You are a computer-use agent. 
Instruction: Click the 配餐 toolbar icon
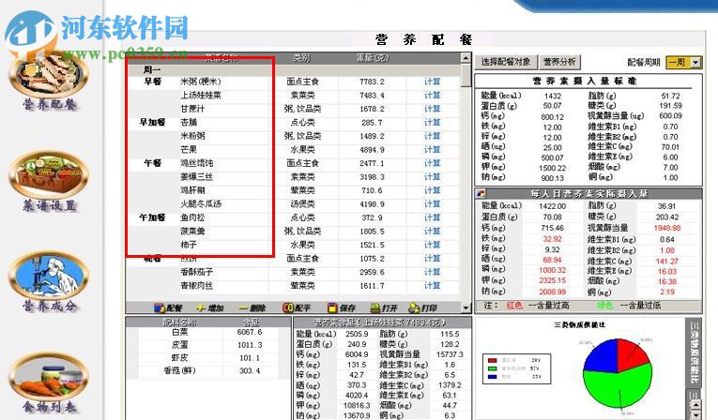point(160,307)
